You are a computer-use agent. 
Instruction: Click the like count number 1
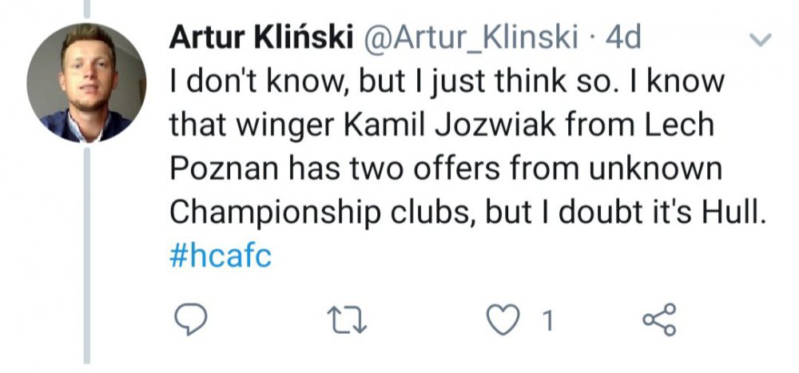tap(547, 321)
